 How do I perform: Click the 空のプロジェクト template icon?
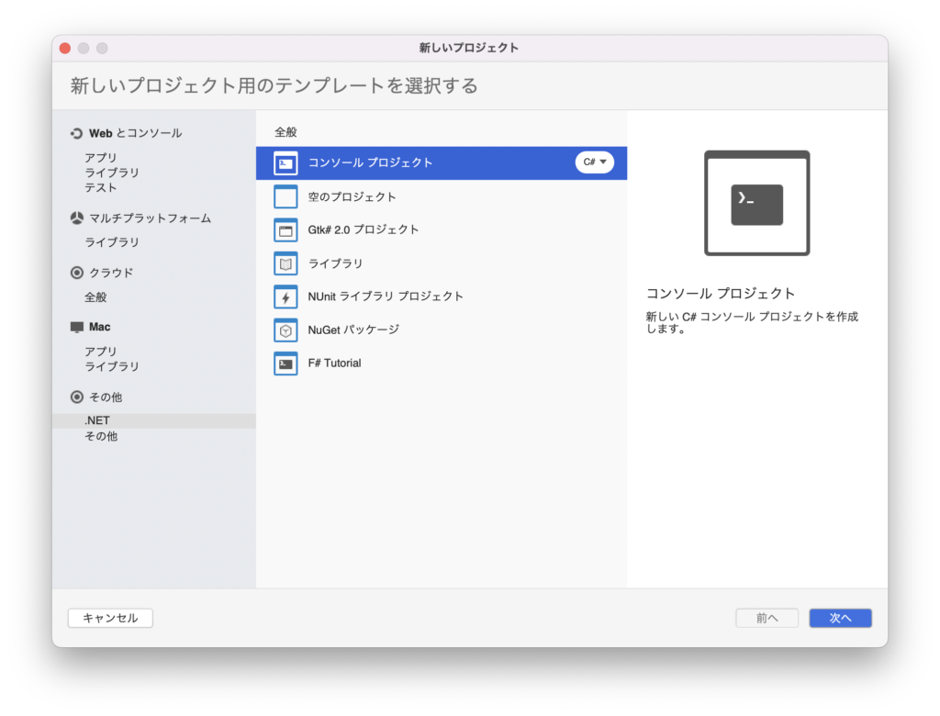tap(285, 196)
